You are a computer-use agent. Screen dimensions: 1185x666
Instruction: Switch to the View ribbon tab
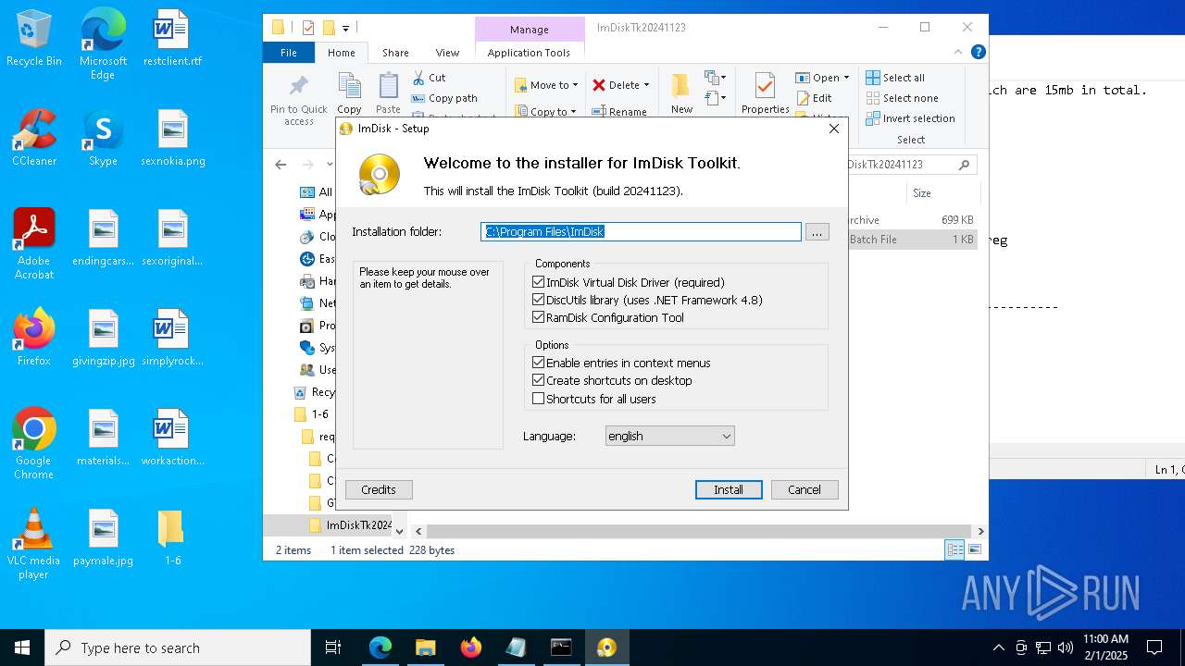pyautogui.click(x=447, y=53)
